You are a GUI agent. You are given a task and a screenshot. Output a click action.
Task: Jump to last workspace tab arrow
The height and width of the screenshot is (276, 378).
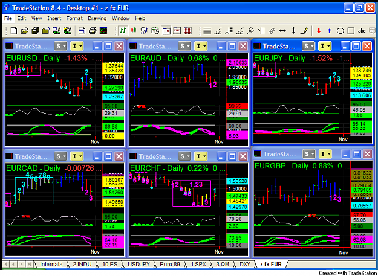(29, 264)
